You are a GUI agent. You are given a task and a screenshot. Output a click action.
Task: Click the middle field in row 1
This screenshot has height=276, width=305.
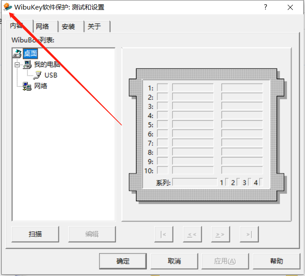pos(193,87)
